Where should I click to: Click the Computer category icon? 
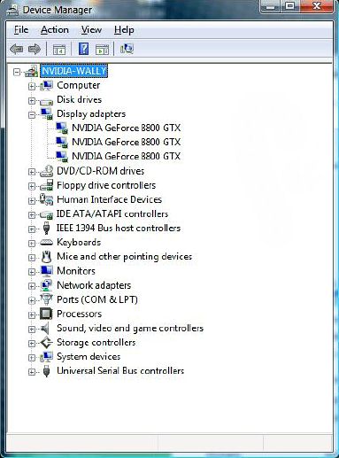coord(46,86)
